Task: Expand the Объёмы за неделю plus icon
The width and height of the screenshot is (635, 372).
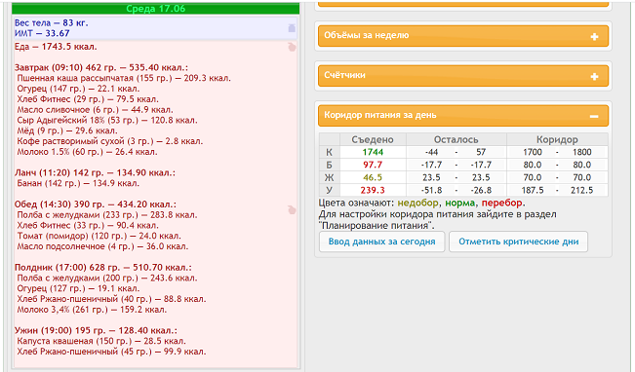Action: [x=594, y=37]
